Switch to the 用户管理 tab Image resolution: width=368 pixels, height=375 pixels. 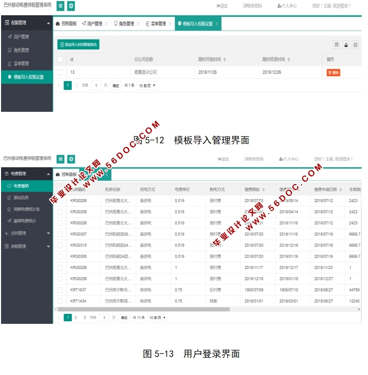(92, 24)
